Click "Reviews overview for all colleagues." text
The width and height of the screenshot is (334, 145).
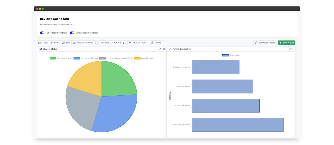(57, 24)
